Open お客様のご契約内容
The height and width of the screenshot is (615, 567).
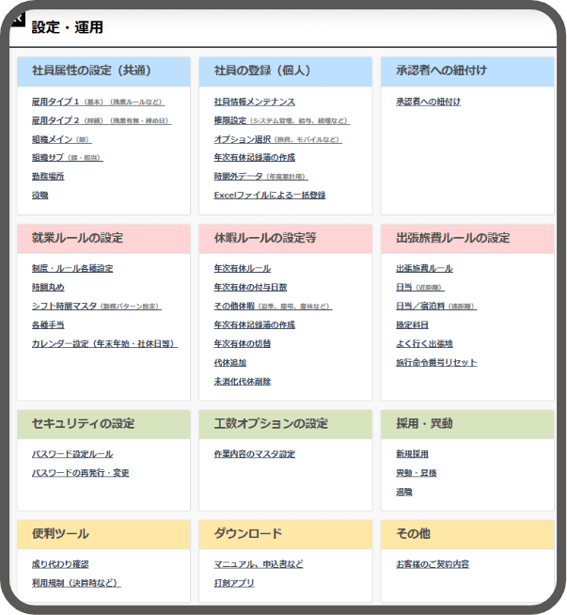(433, 564)
